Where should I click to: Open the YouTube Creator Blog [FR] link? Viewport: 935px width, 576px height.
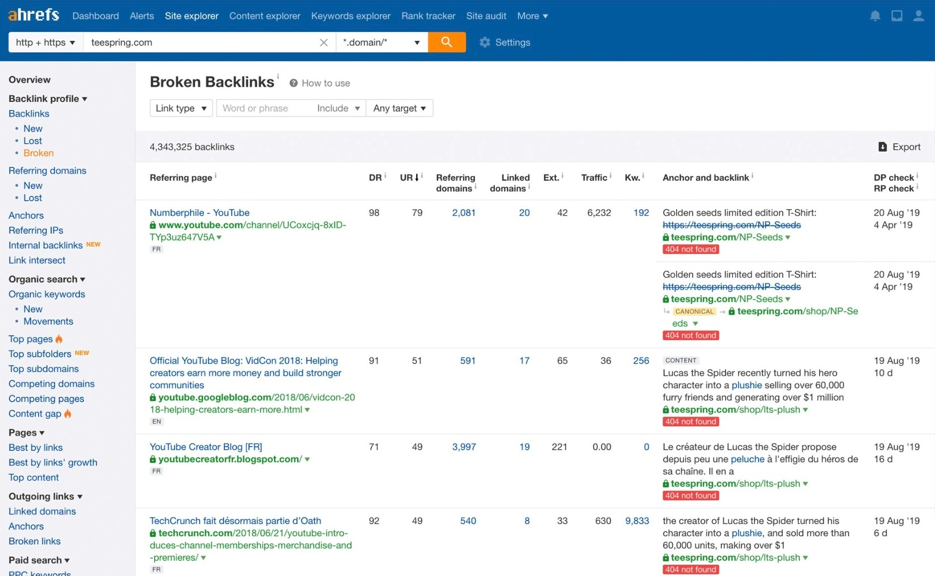[x=206, y=447]
